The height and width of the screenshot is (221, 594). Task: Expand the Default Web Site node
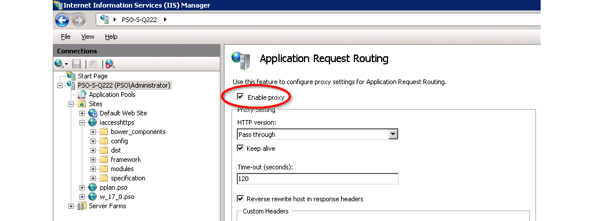82,113
